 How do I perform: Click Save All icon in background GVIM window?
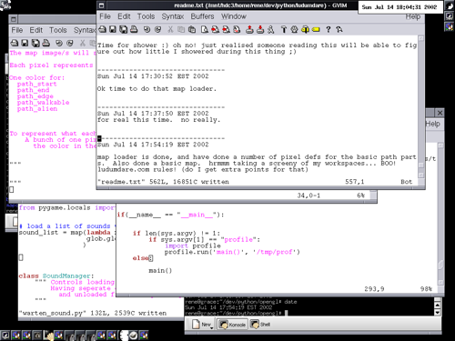click(35, 43)
